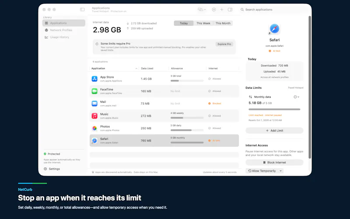Click Limit reached internet paused message
This screenshot has width=350, height=219.
coord(265,115)
